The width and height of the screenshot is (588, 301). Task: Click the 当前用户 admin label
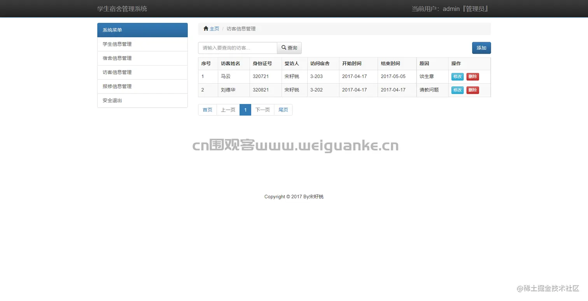[x=450, y=9]
